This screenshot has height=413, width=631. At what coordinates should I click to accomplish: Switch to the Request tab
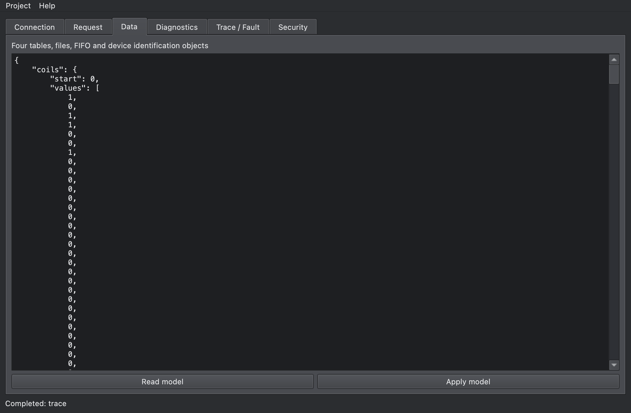click(88, 27)
